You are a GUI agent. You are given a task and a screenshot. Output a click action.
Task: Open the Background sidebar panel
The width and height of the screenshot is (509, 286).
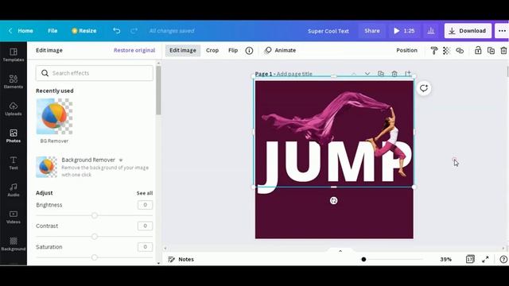click(x=14, y=244)
